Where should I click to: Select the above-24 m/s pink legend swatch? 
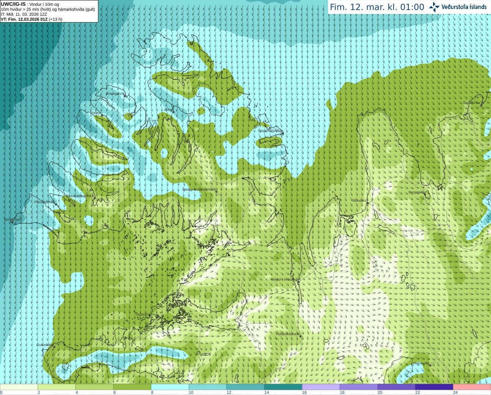[x=472, y=387]
